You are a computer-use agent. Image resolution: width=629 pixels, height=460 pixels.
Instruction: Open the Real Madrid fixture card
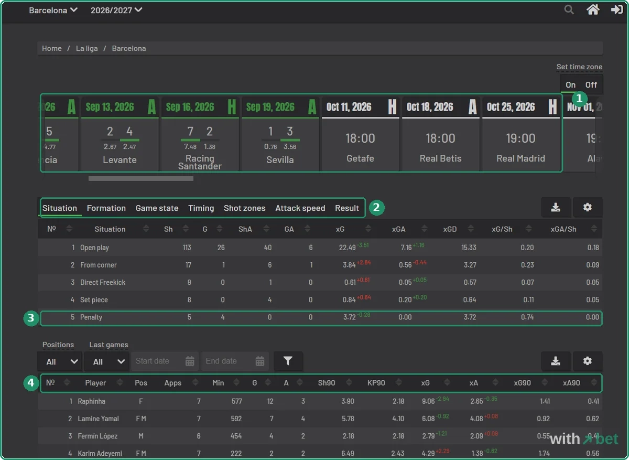[x=520, y=134]
